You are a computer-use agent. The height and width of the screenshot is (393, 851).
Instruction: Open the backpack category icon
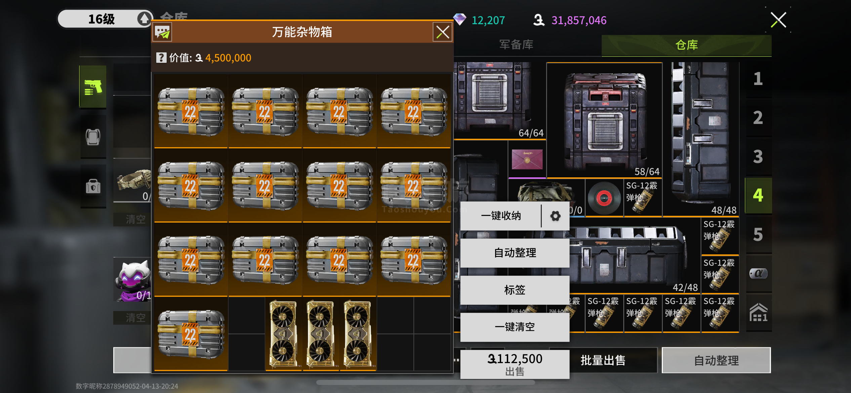pyautogui.click(x=93, y=137)
